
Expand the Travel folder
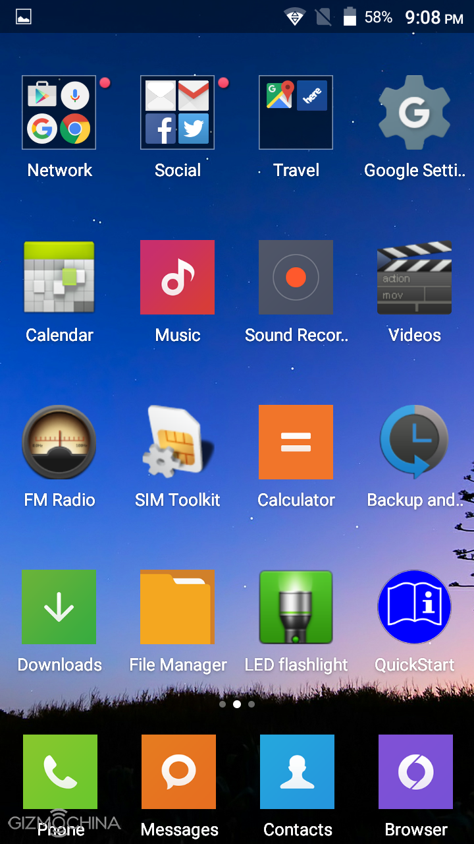[296, 113]
